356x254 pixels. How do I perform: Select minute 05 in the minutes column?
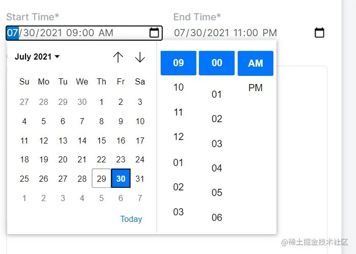click(217, 192)
